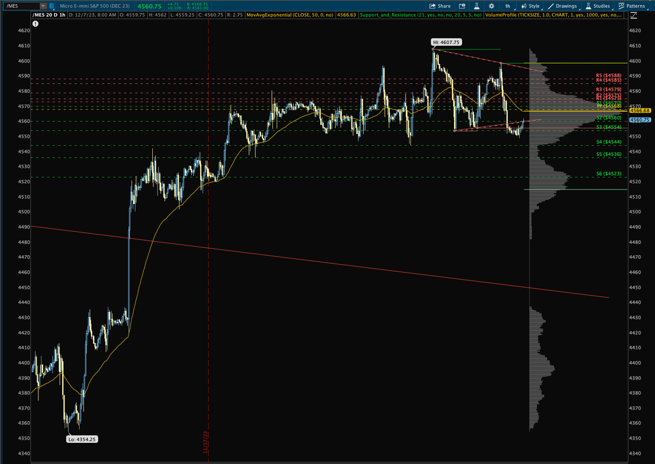
Task: Open chart settings gear icon
Action: [491, 6]
